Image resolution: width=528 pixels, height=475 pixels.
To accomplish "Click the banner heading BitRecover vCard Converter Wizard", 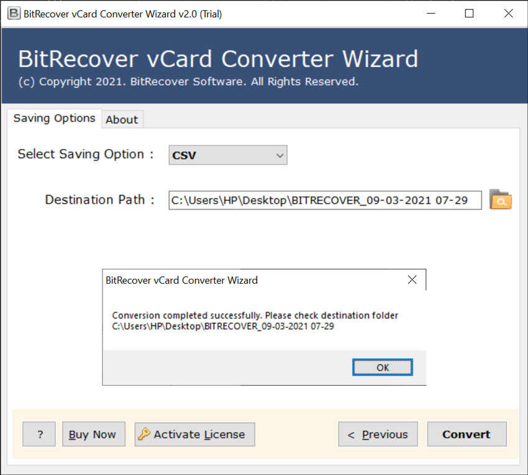I will click(x=218, y=59).
